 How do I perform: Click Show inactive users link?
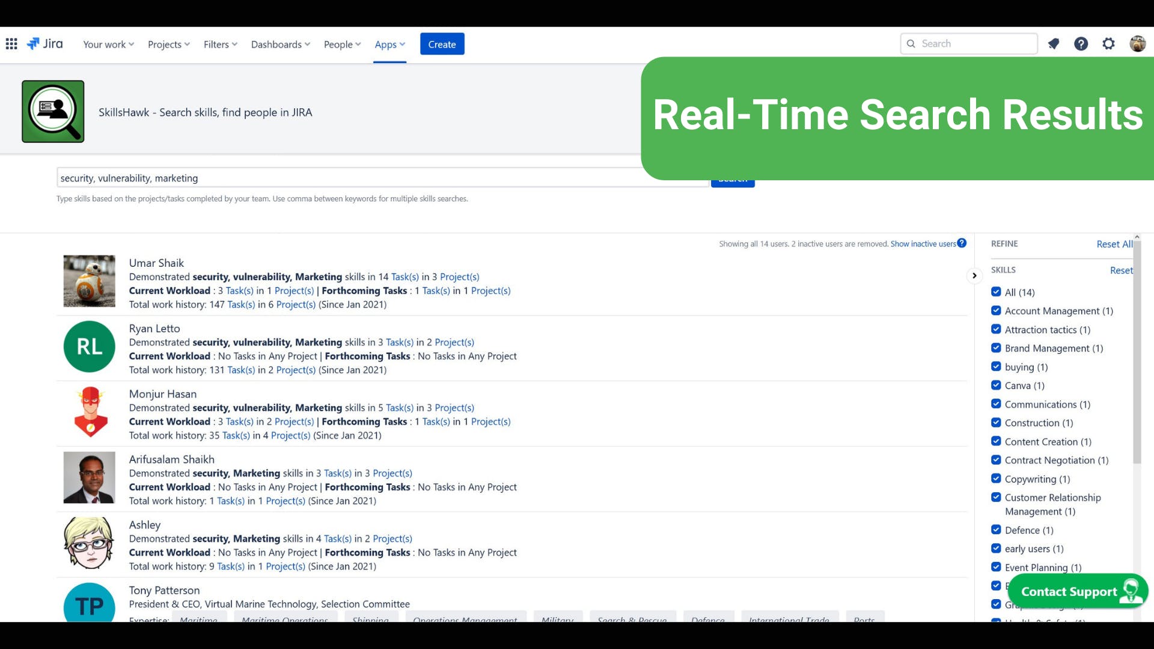pyautogui.click(x=923, y=244)
